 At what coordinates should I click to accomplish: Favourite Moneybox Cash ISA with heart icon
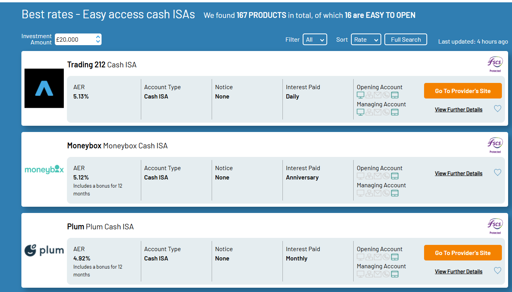498,172
